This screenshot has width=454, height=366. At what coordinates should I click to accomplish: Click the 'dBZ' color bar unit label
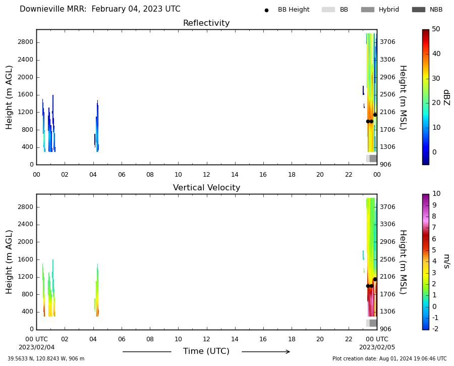coord(446,97)
